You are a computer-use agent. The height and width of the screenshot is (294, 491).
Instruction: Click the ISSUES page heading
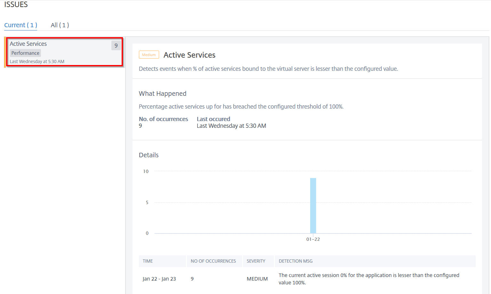point(16,4)
